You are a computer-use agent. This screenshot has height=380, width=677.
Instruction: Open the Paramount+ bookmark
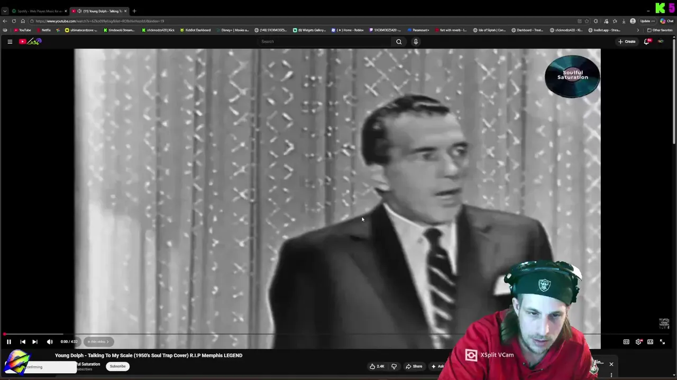(x=418, y=30)
